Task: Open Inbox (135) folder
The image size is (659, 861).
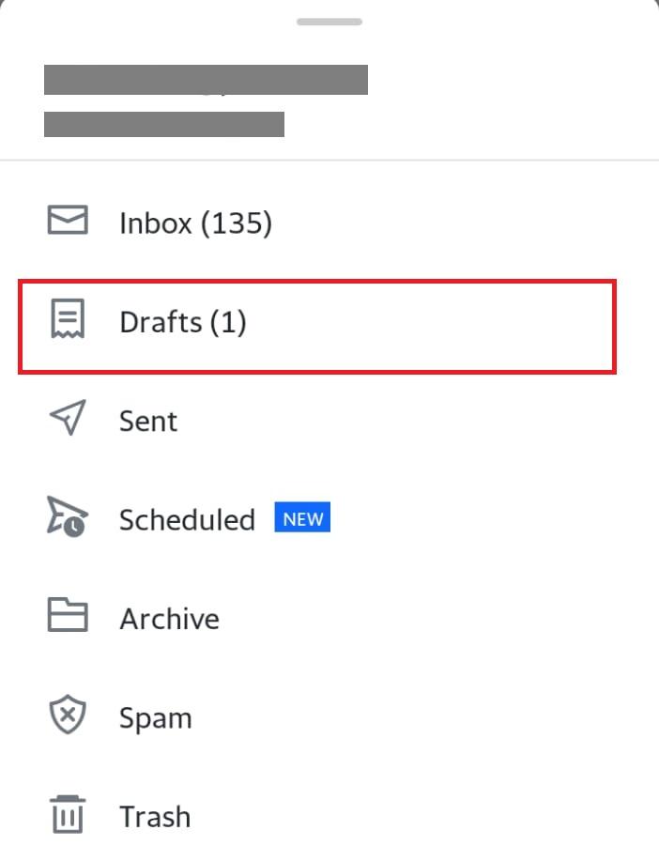Action: pos(196,223)
